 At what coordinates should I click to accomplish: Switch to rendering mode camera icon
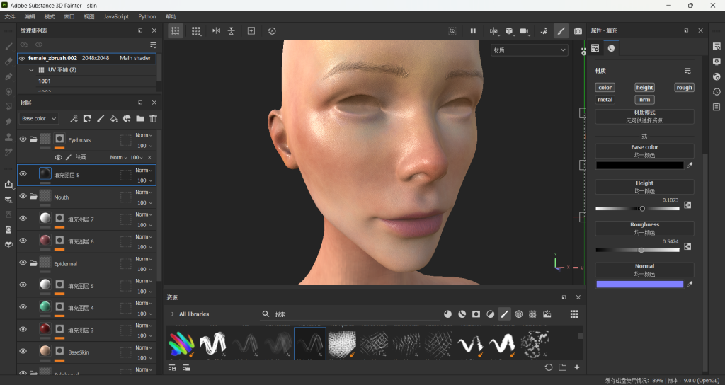tap(578, 30)
